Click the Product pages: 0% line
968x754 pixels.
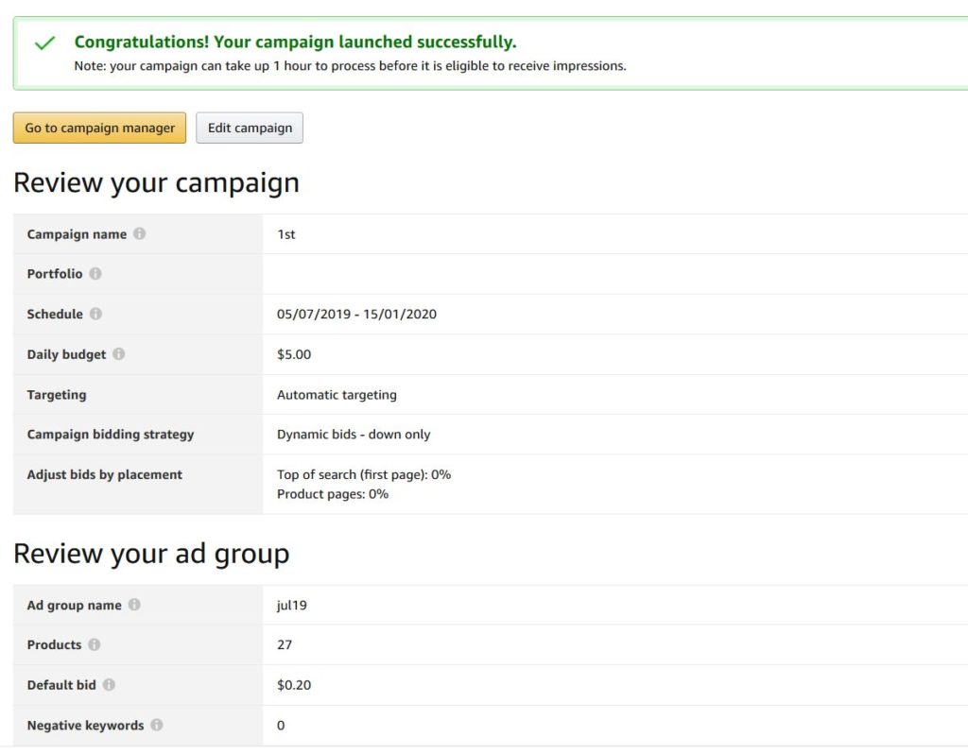click(x=333, y=494)
